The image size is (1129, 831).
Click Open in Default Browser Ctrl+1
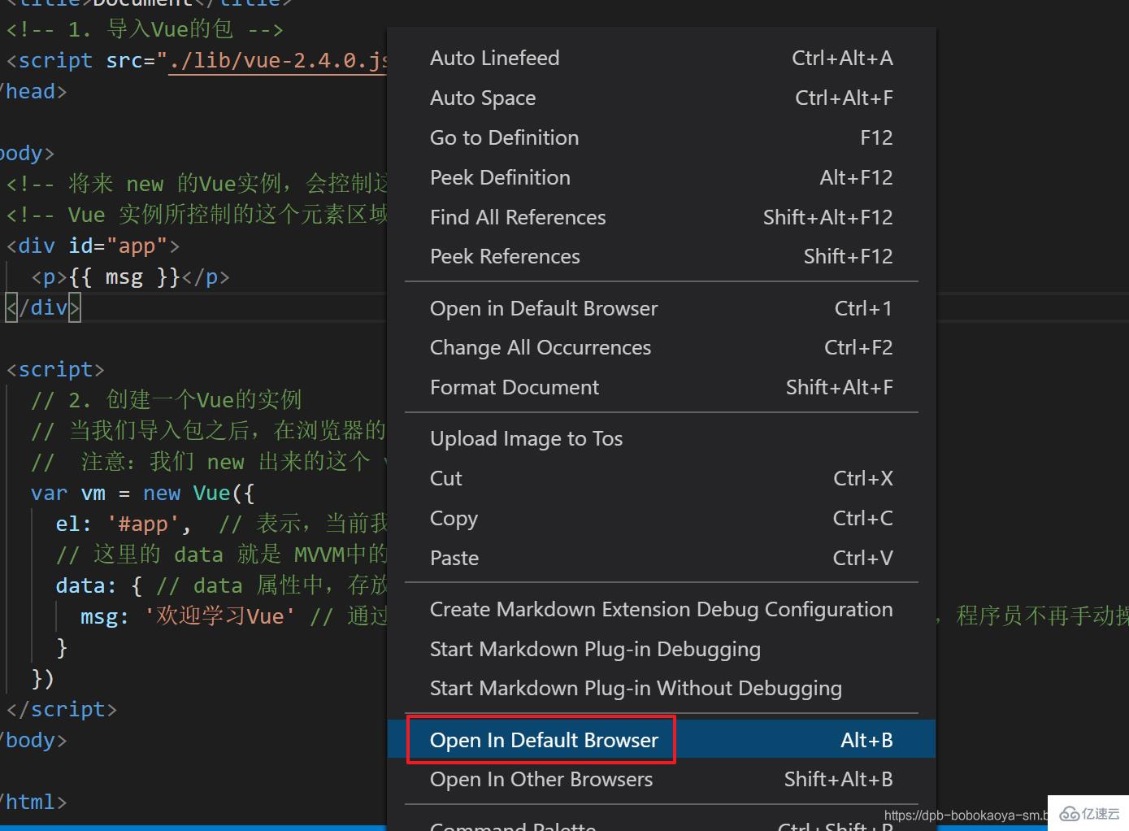[x=662, y=308]
